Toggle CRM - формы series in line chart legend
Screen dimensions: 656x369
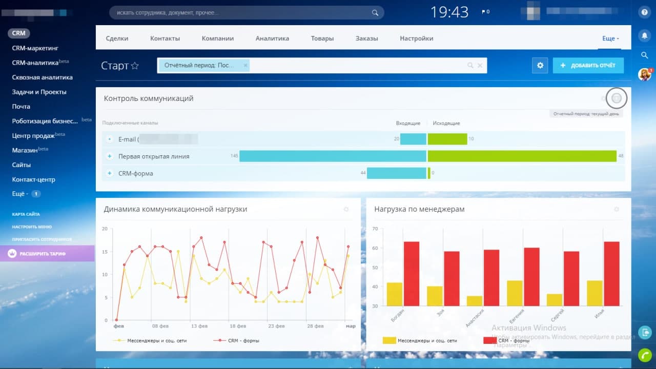click(x=239, y=340)
